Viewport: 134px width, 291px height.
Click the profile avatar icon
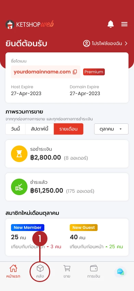[86, 43]
